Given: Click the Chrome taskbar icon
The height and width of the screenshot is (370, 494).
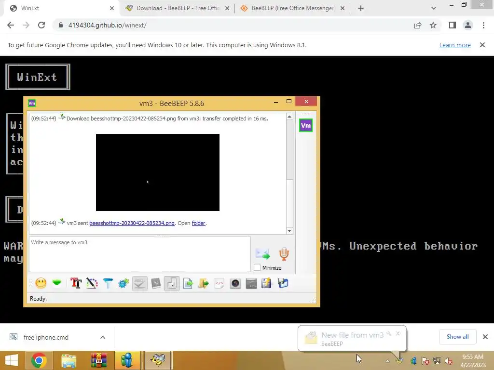Looking at the screenshot, I should coord(39,360).
